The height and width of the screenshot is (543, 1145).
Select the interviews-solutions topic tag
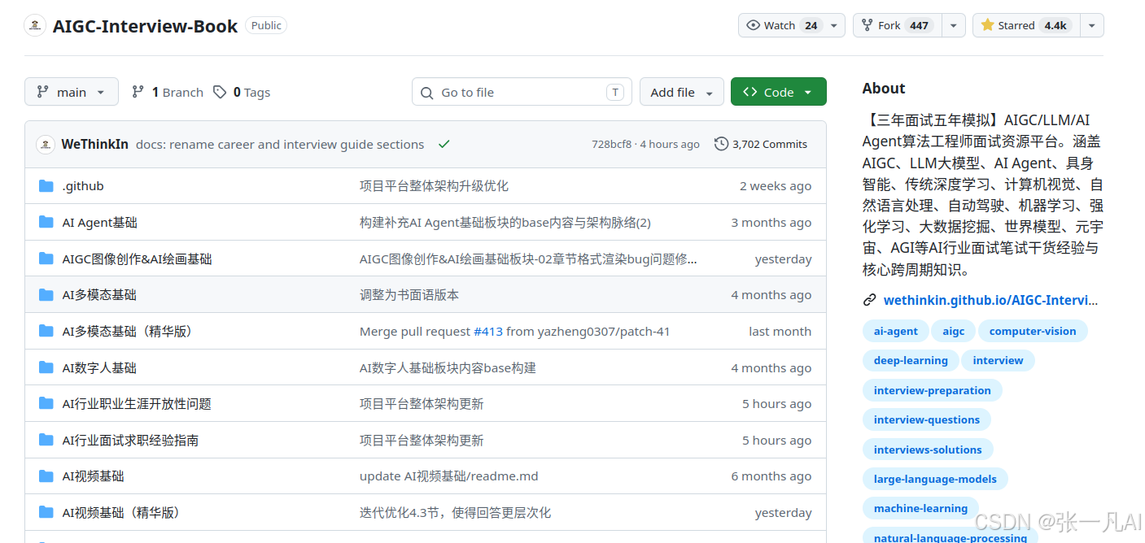pos(928,450)
